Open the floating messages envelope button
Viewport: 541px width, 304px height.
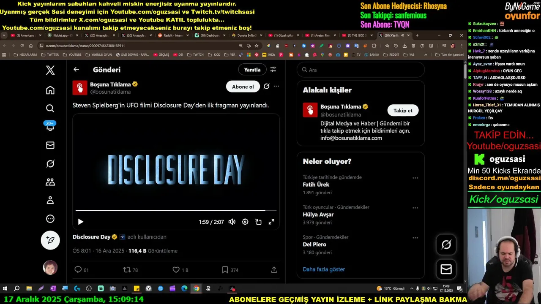click(x=446, y=269)
